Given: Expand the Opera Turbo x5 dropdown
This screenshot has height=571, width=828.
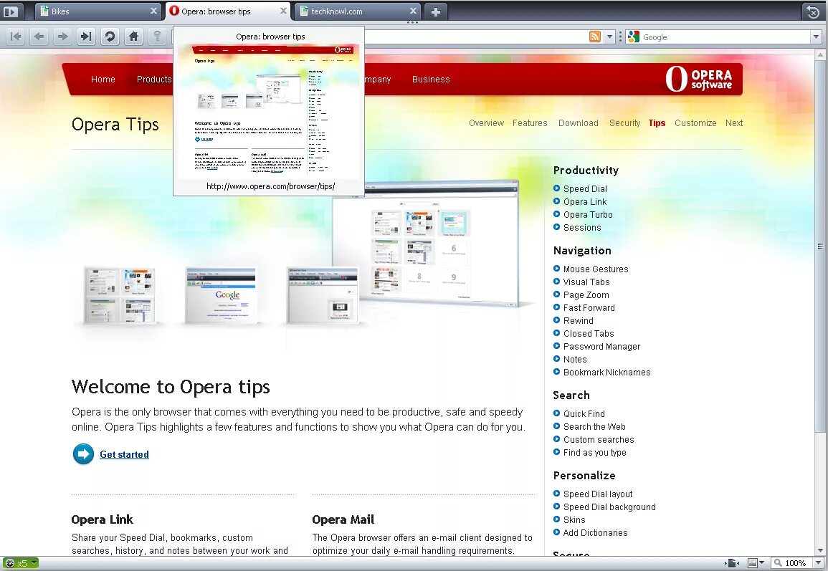Looking at the screenshot, I should pyautogui.click(x=34, y=563).
